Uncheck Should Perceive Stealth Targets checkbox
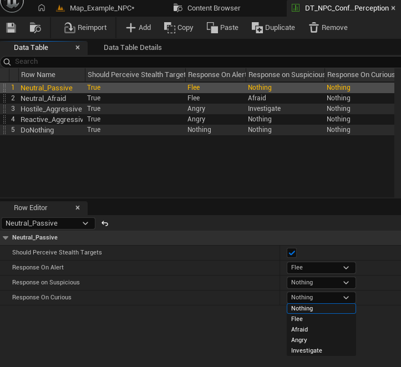Screen dimensions: 401x367 point(292,253)
